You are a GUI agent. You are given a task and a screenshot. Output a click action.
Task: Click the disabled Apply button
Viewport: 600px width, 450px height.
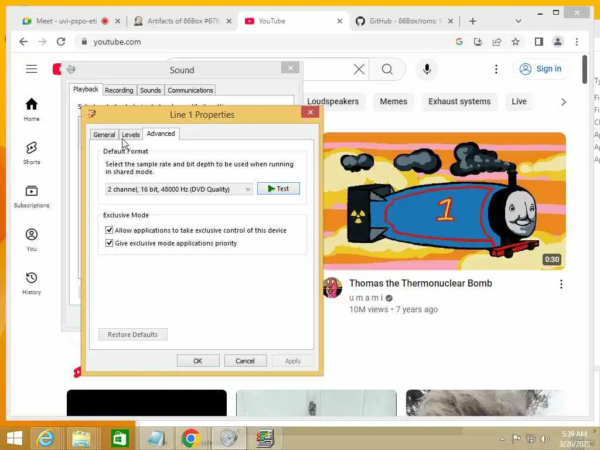(x=293, y=361)
